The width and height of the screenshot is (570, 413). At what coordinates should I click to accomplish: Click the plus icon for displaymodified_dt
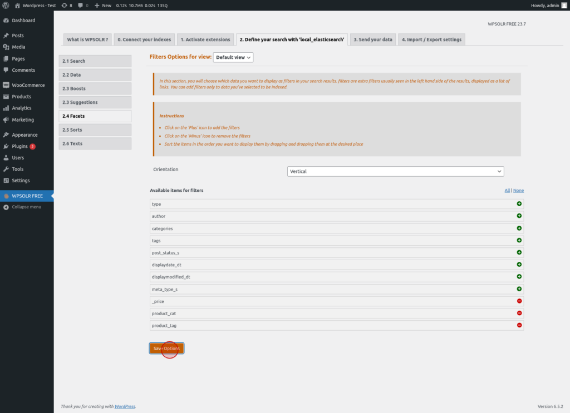click(519, 277)
